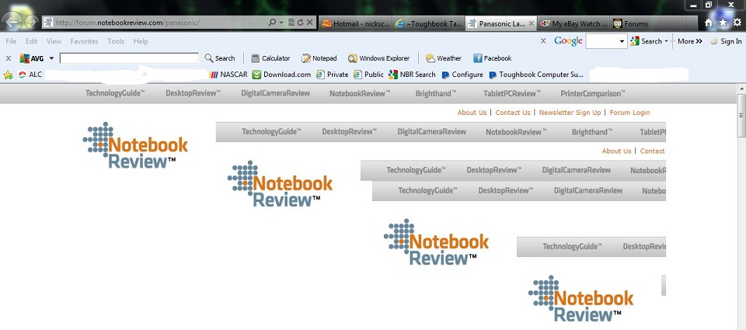Image resolution: width=746 pixels, height=330 pixels.
Task: Open the Public favorites bookmark
Action: coord(368,75)
